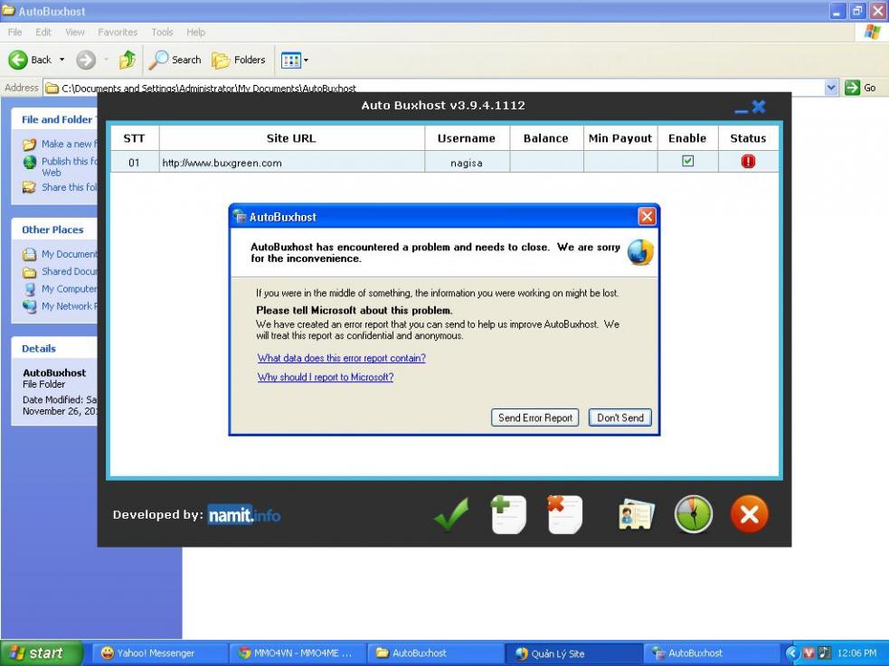Open View menu in Explorer window
889x666 pixels.
[74, 33]
